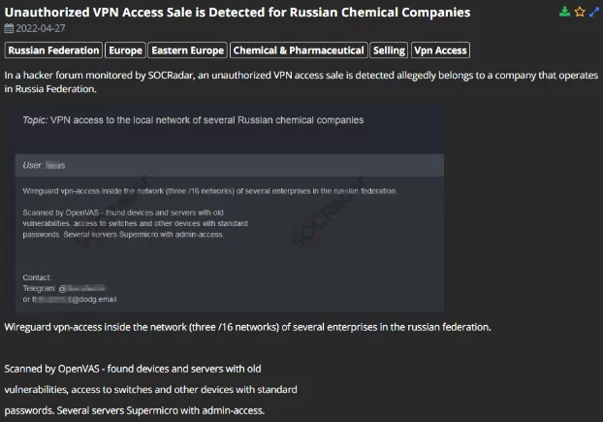Image resolution: width=603 pixels, height=422 pixels.
Task: Click the Scanned by OpenVAS paragraph text
Action: click(x=151, y=390)
